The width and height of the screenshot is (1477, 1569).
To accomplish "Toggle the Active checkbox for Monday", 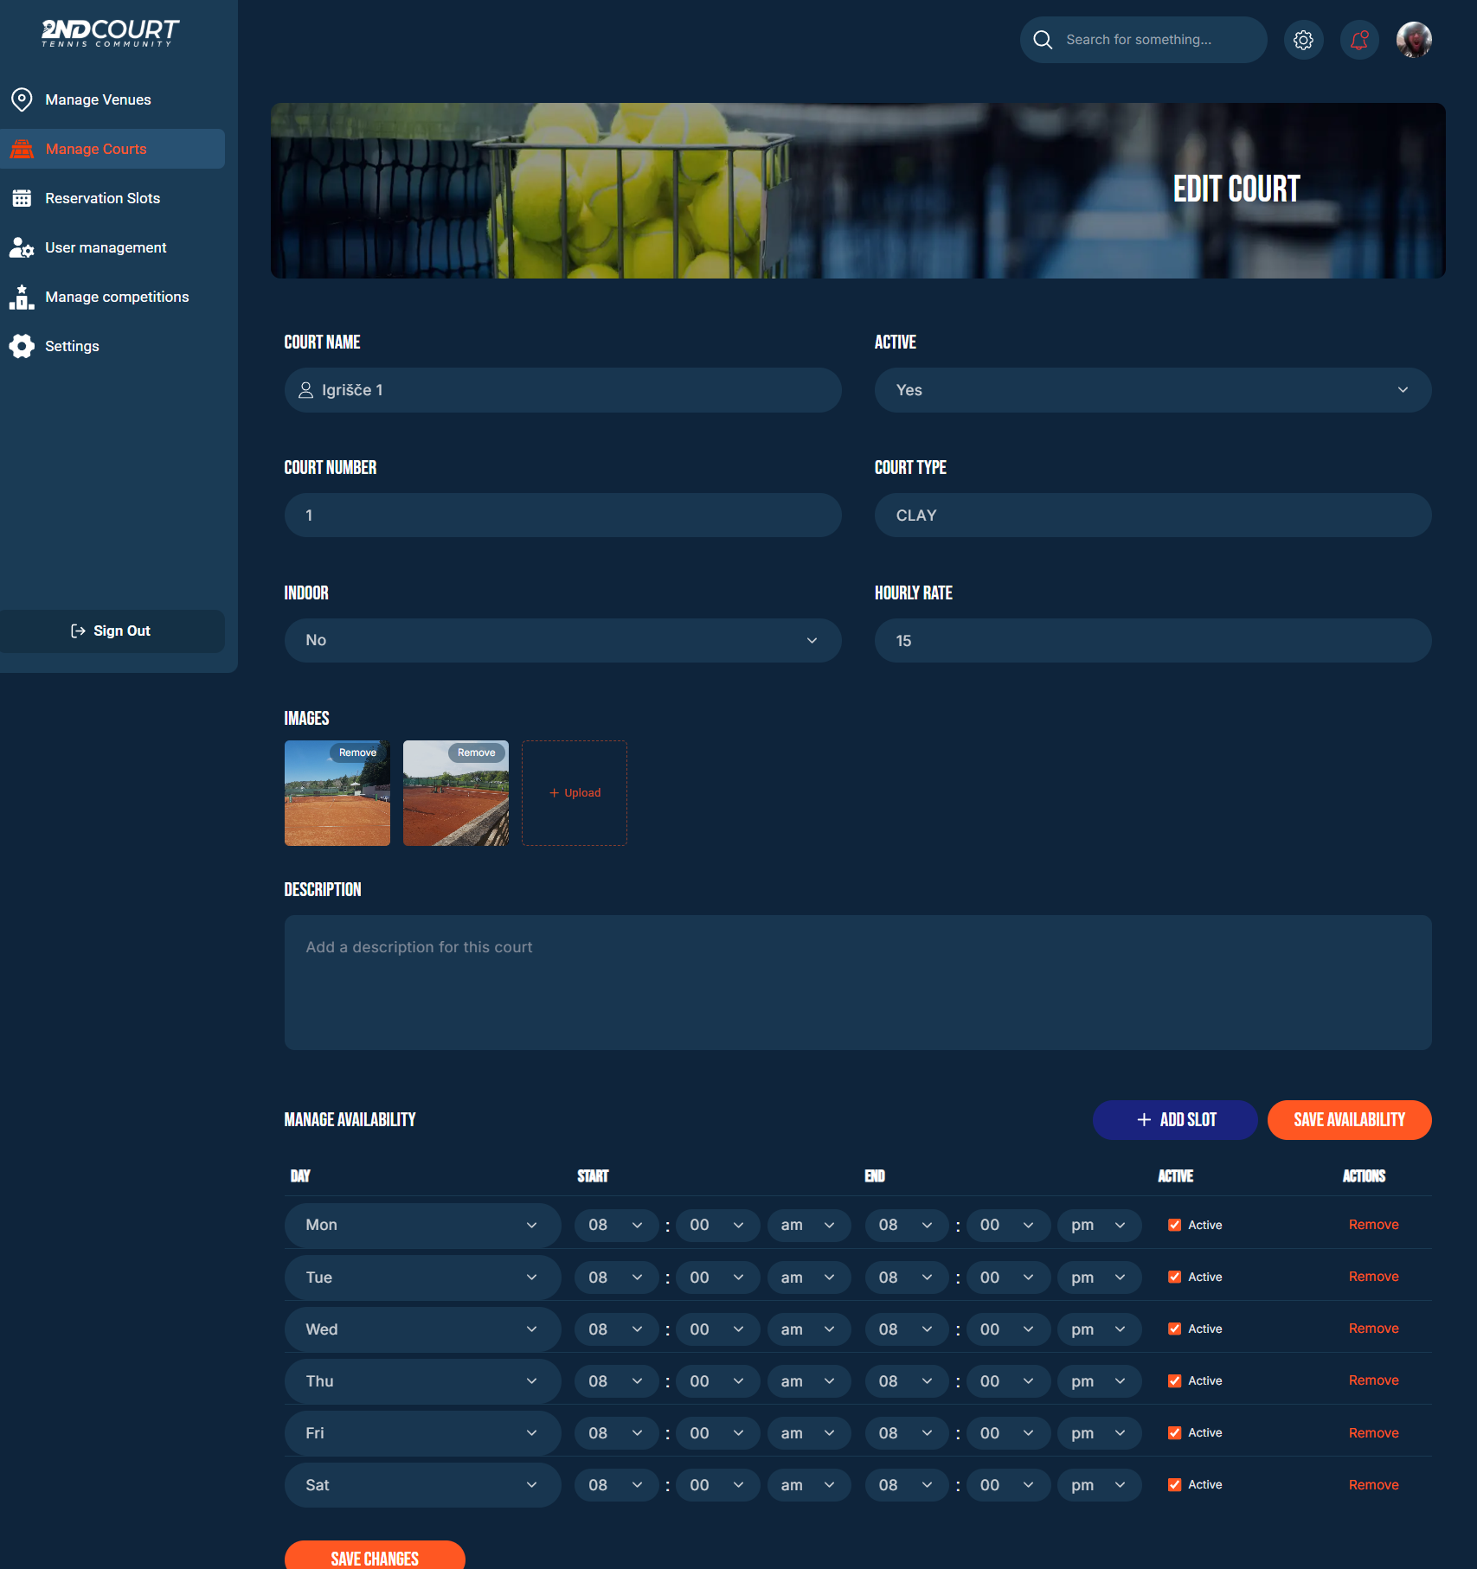I will (1175, 1225).
